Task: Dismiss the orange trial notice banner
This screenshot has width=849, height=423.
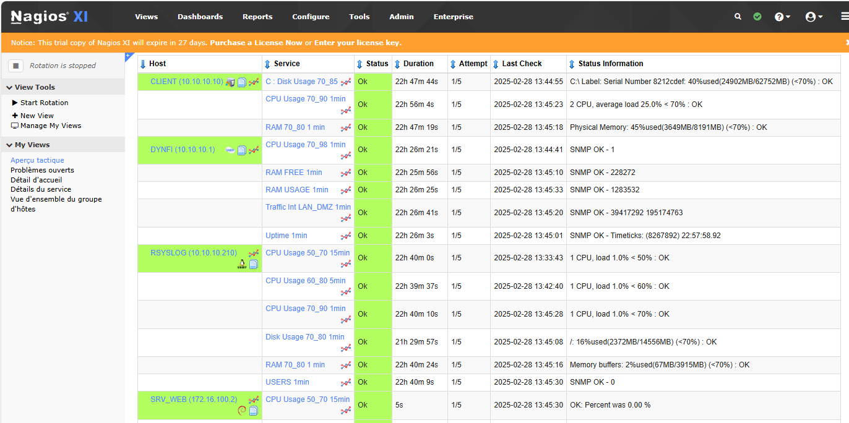Action: 847,43
